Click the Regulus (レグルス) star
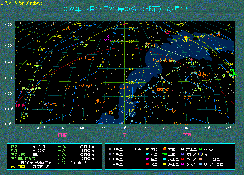 point(82,42)
